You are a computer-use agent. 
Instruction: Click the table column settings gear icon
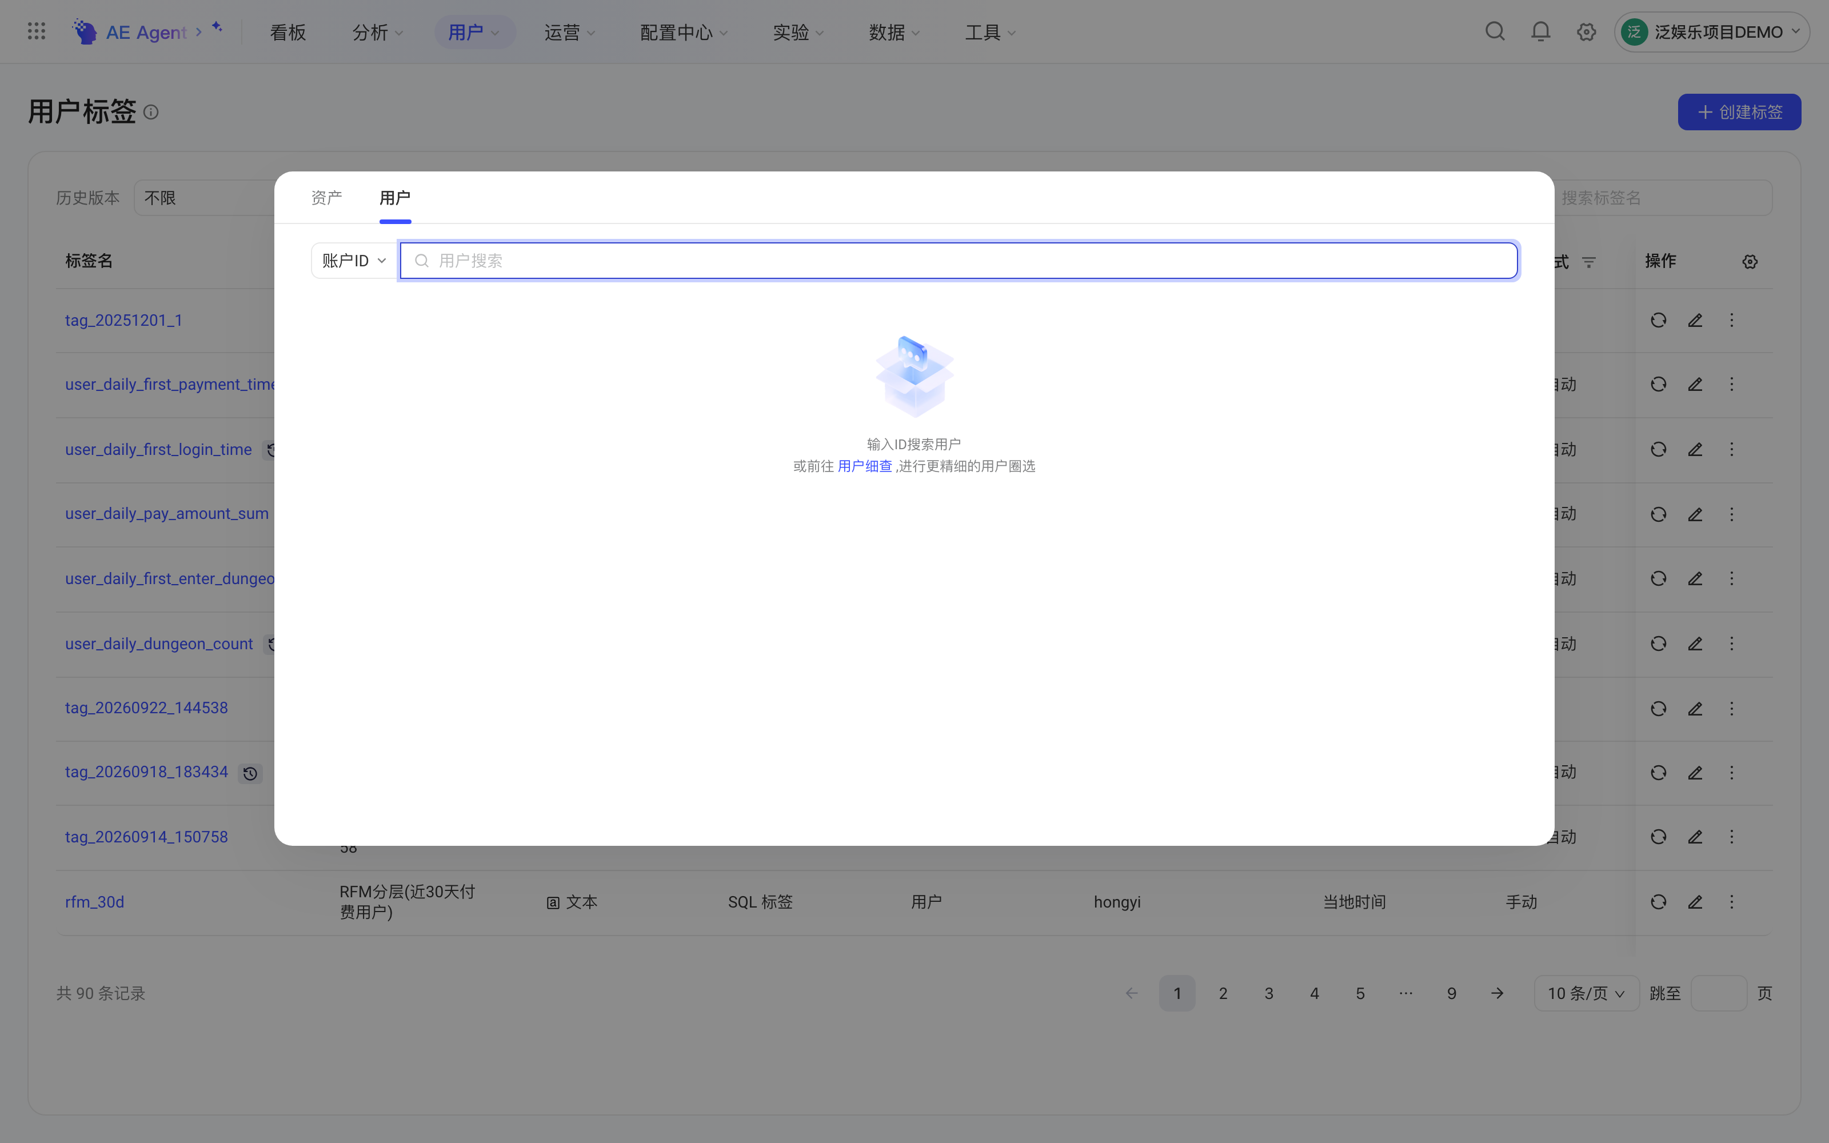coord(1750,262)
